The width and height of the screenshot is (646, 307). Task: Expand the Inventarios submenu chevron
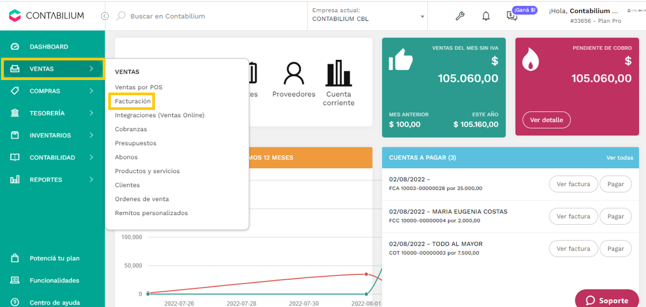pyautogui.click(x=91, y=136)
